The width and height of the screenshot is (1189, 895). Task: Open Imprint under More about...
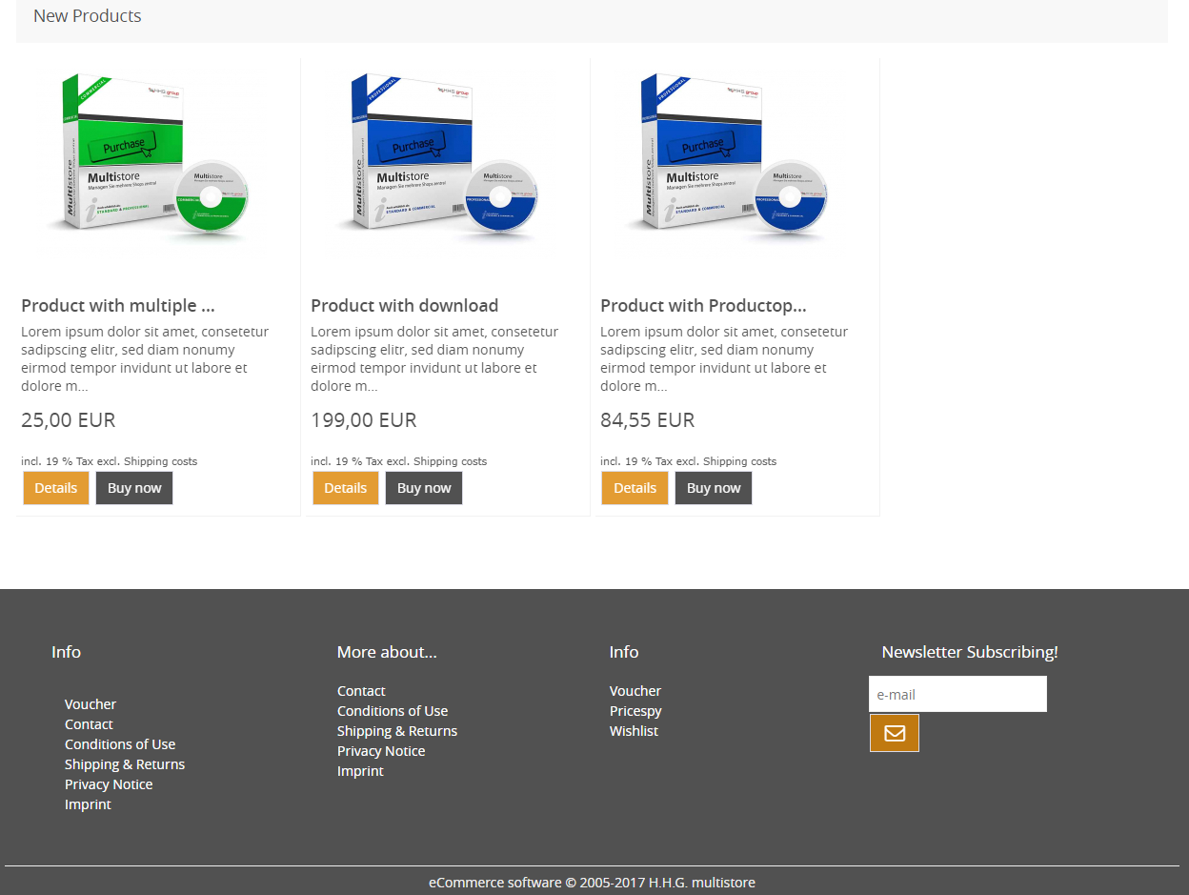click(360, 771)
